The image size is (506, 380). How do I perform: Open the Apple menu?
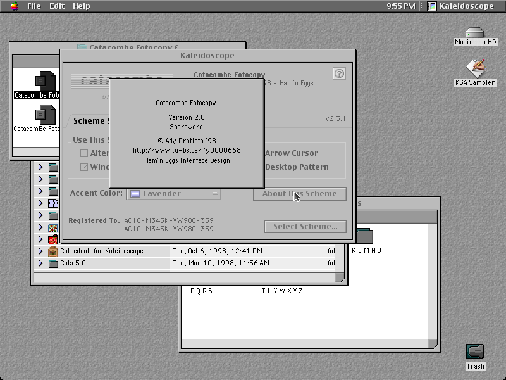pyautogui.click(x=14, y=6)
